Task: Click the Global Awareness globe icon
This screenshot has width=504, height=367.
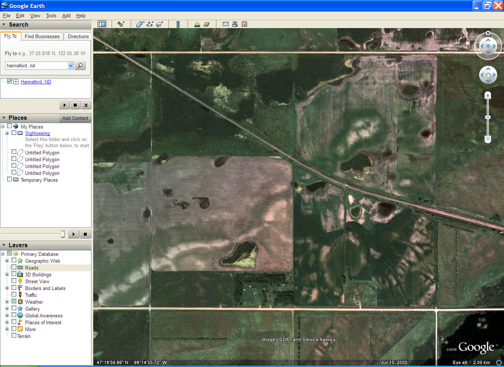Action: point(20,316)
